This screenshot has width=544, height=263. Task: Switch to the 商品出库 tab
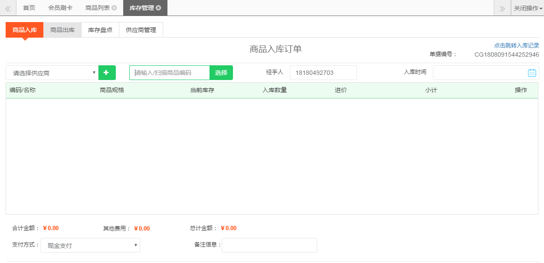click(x=62, y=30)
